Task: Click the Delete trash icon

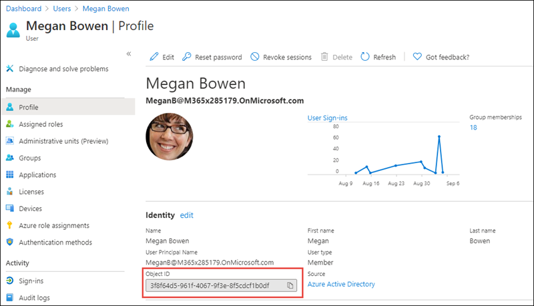Action: click(324, 57)
